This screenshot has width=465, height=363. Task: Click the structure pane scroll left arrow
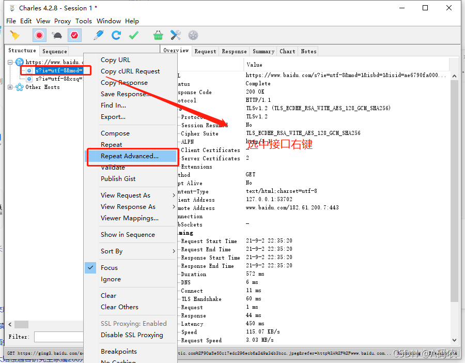(x=10, y=324)
